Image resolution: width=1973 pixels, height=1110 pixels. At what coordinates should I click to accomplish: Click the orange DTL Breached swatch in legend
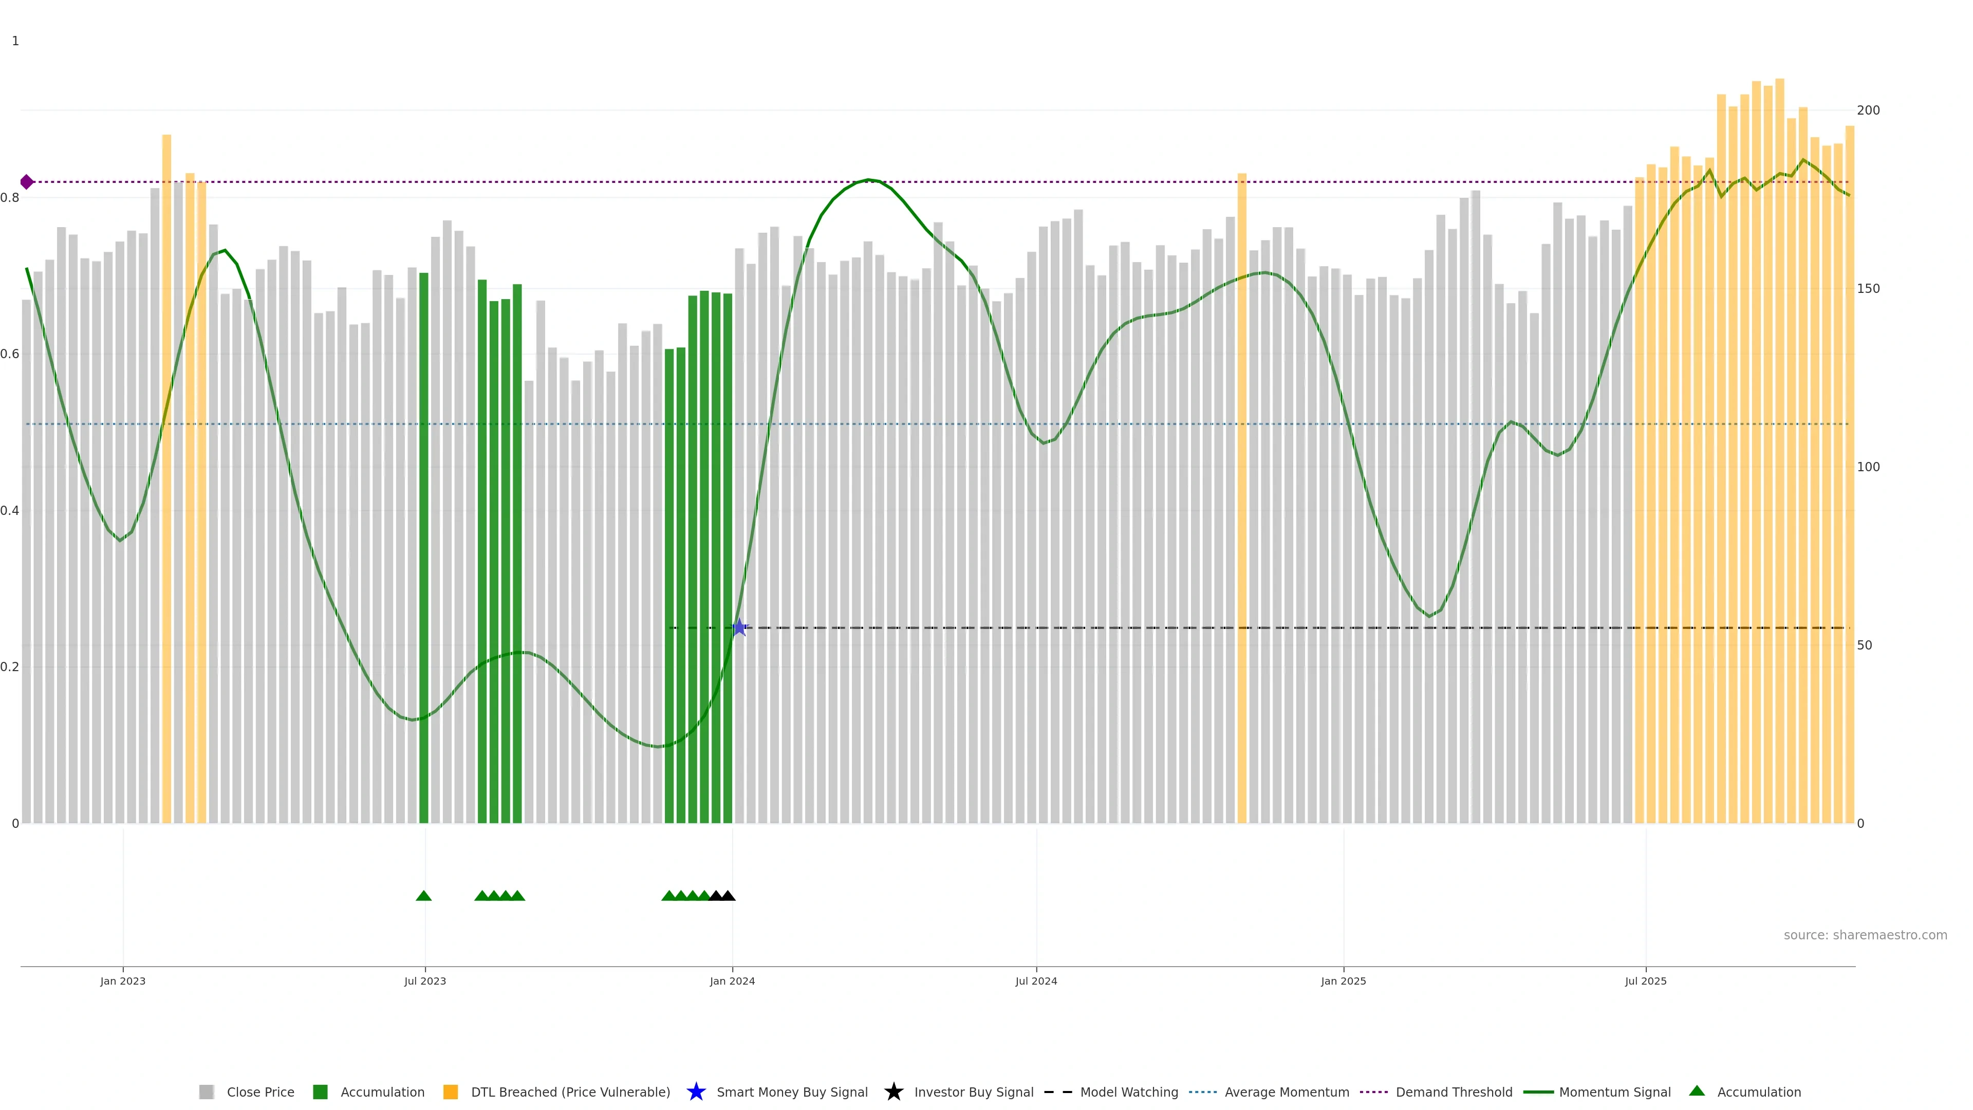pyautogui.click(x=451, y=1091)
